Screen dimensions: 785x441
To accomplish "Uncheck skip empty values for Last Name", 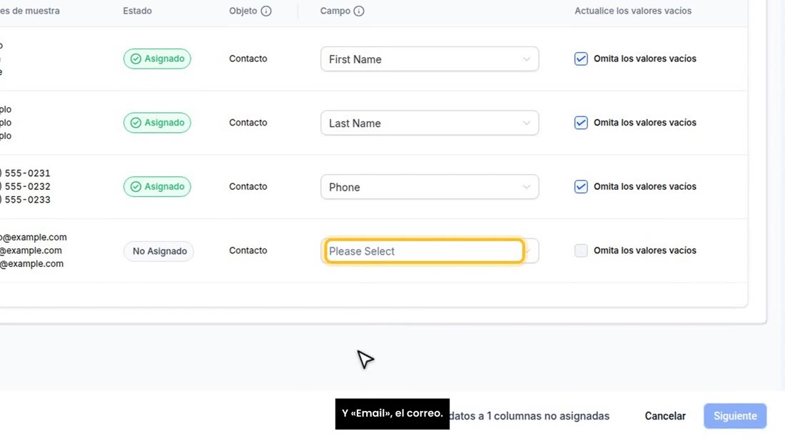I will point(581,123).
